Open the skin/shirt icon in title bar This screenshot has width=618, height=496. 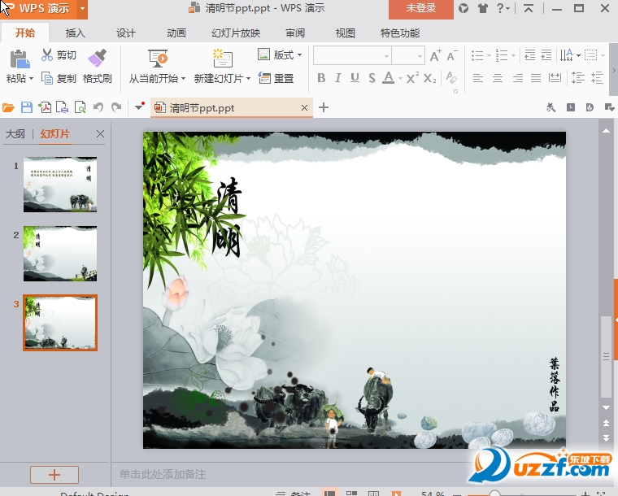(x=483, y=8)
